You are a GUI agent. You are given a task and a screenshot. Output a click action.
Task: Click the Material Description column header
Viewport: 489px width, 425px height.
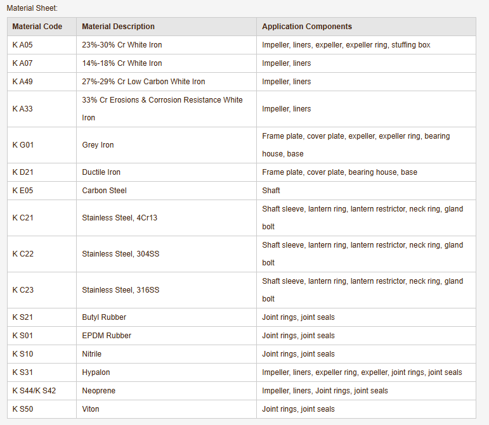tap(118, 27)
